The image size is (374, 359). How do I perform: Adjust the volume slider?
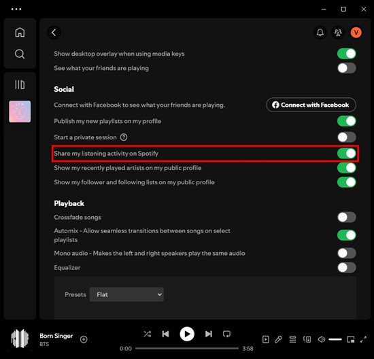point(335,339)
